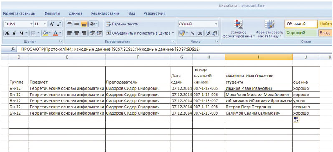Image resolution: width=333 pixels, height=152 pixels.
Task: Toggle Italic formatting (К)
Action: [x=14, y=33]
